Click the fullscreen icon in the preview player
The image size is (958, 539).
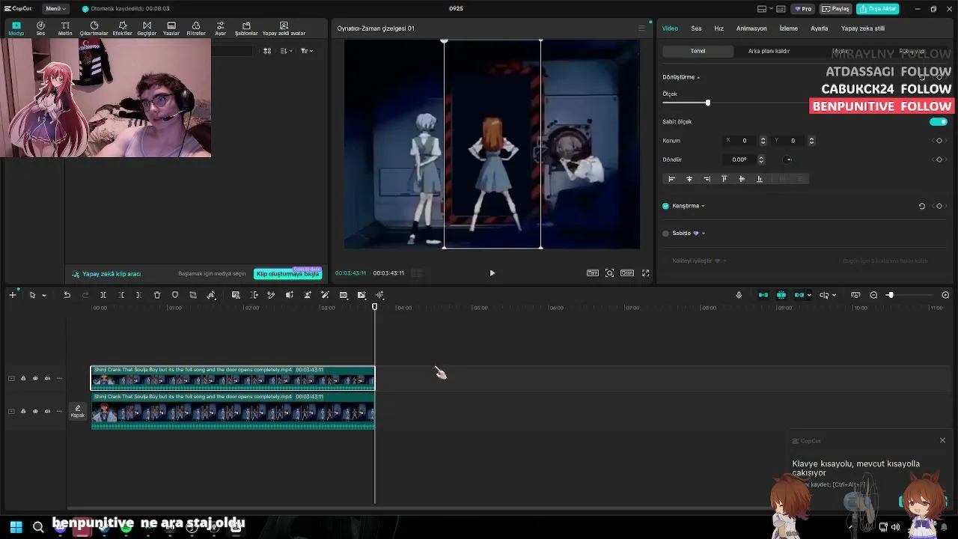click(645, 273)
